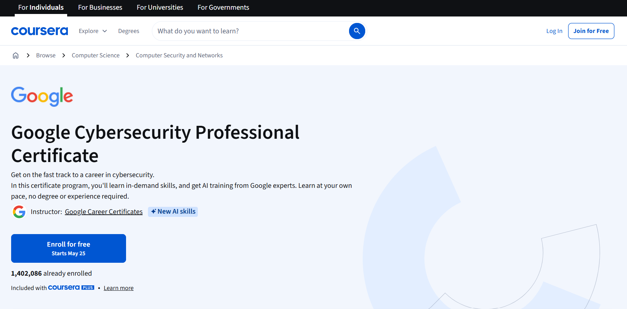Go to home via breadcrumb house icon

tap(15, 55)
